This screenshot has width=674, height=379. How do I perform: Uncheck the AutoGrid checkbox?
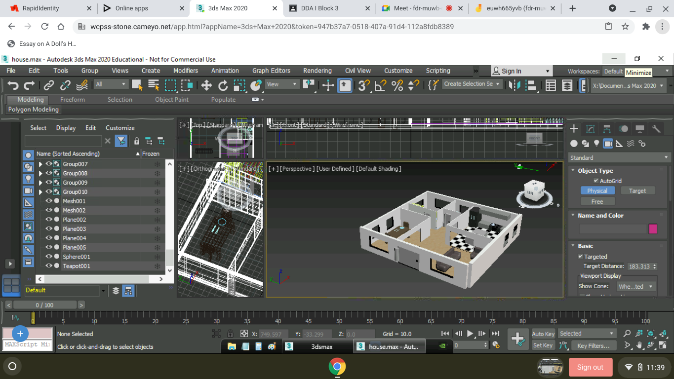pyautogui.click(x=595, y=181)
